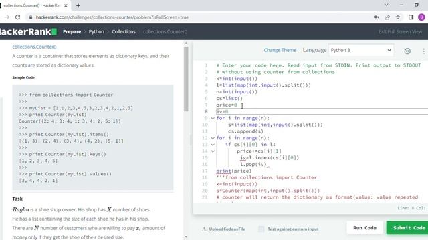The height and width of the screenshot is (240, 428).
Task: Open Python in breadcrumb navigation
Action: pyautogui.click(x=96, y=31)
